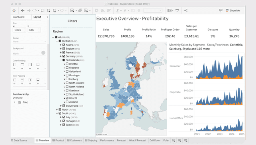Image resolution: width=256 pixels, height=145 pixels.
Task: Uncheck the Austria region checkbox
Action: [x=64, y=45]
